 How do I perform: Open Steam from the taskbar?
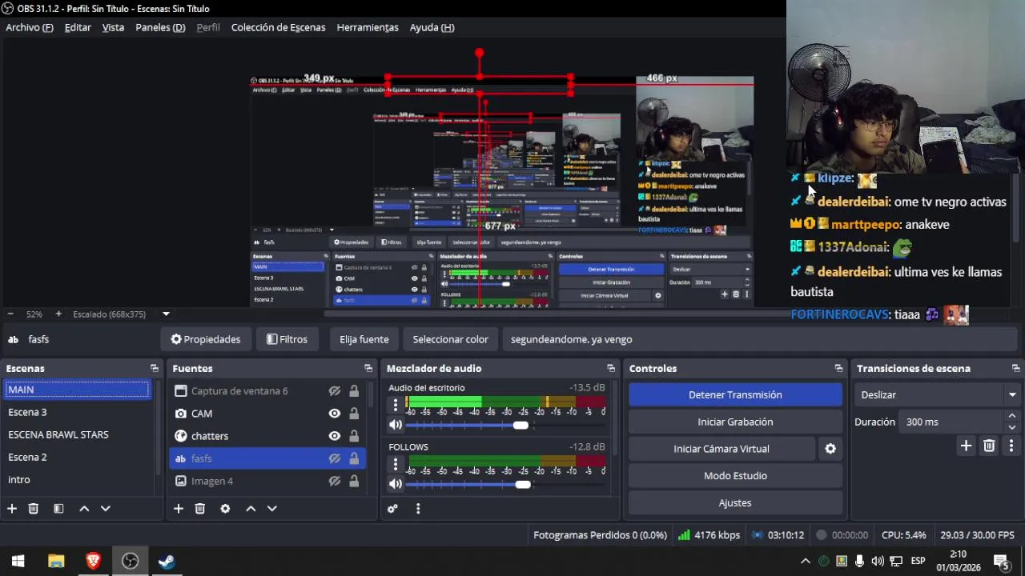tap(167, 562)
